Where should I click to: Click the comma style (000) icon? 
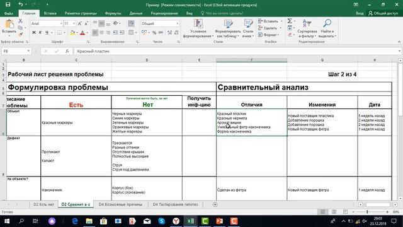pos(161,33)
